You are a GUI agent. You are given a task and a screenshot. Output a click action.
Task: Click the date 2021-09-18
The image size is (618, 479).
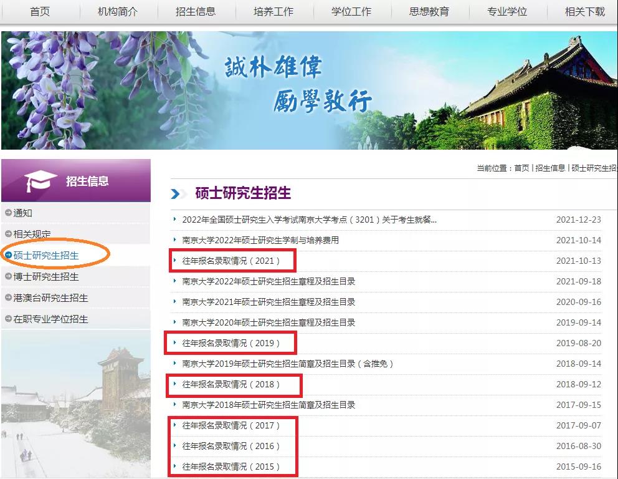pos(579,281)
